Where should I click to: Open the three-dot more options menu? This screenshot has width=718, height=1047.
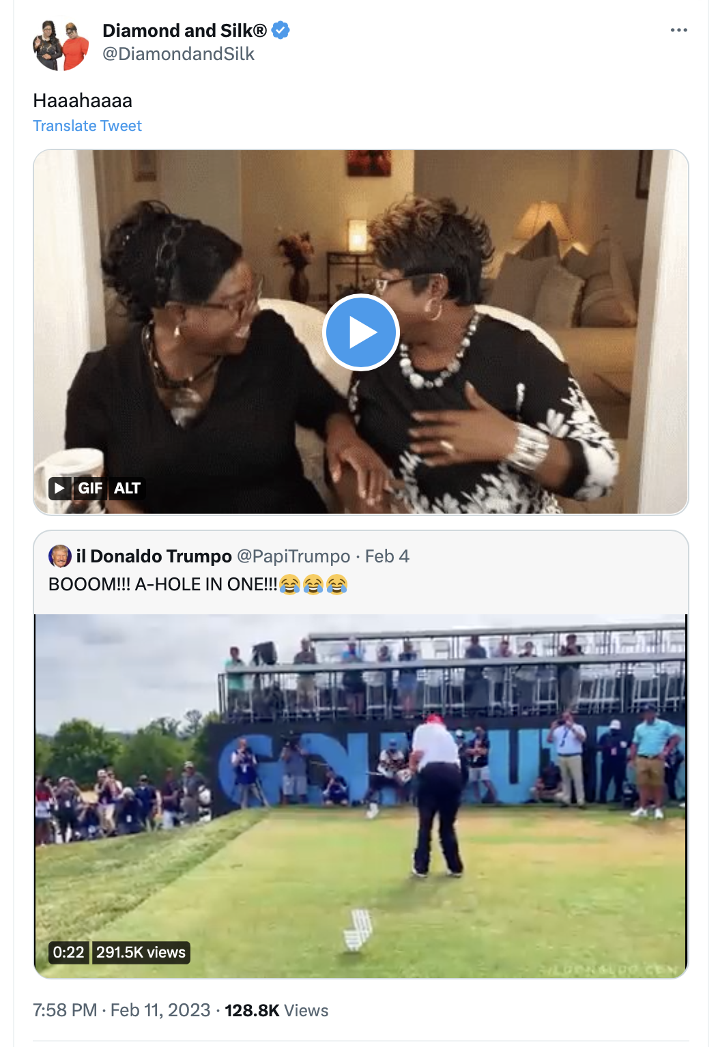coord(678,30)
